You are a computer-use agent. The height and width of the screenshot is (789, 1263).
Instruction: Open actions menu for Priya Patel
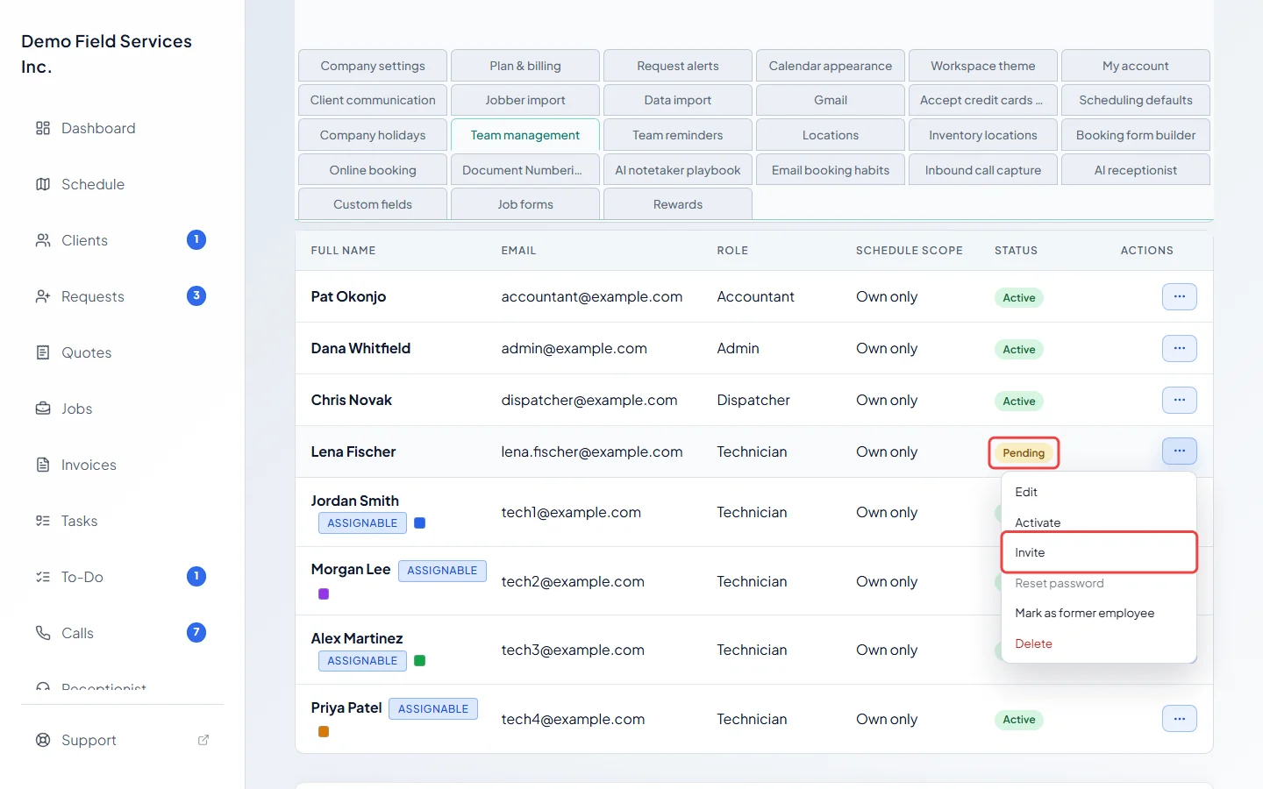[1179, 719]
